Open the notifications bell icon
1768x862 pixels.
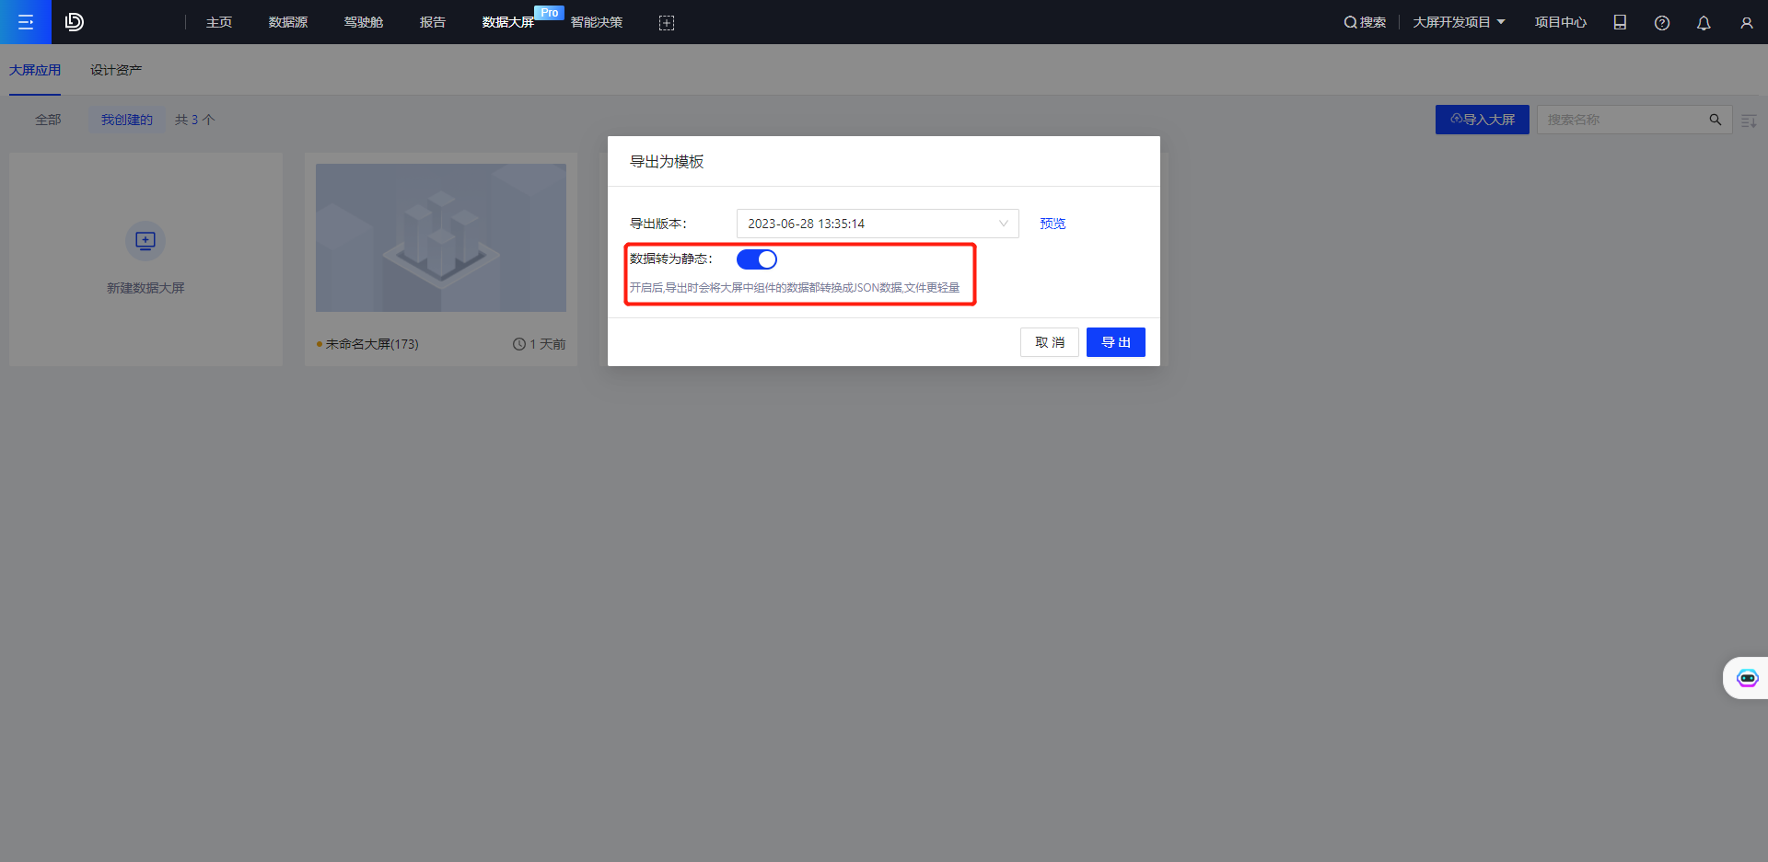click(x=1704, y=23)
